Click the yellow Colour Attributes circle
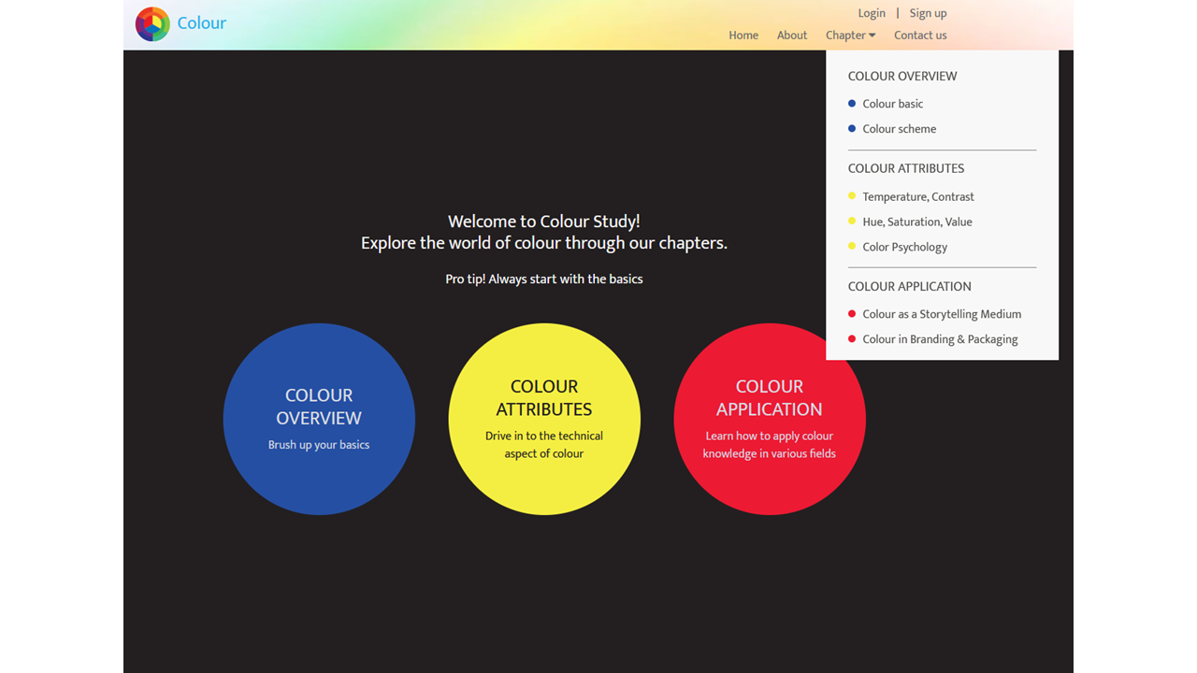The height and width of the screenshot is (673, 1197). coord(544,419)
